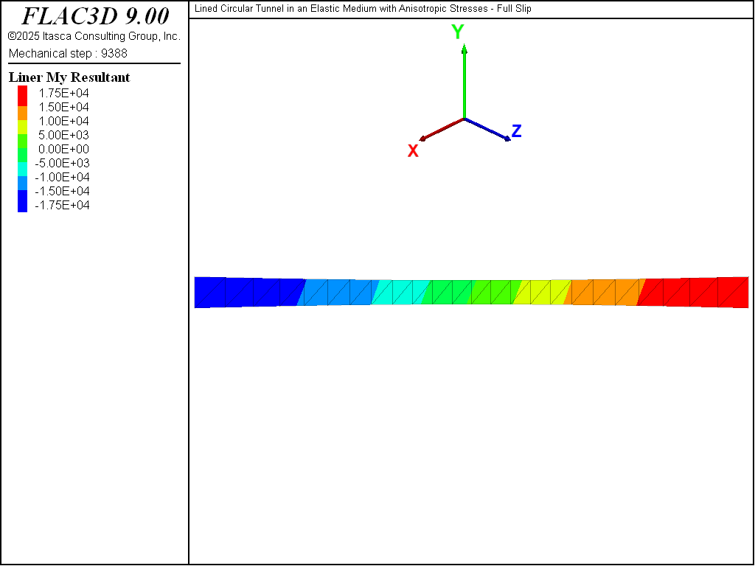
Task: Click the yellow 1.00E+04 legend swatch
Action: [23, 127]
